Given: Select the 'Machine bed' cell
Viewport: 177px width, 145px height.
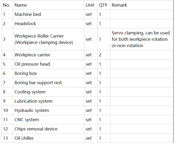Looking at the screenshot, I should [49, 14].
